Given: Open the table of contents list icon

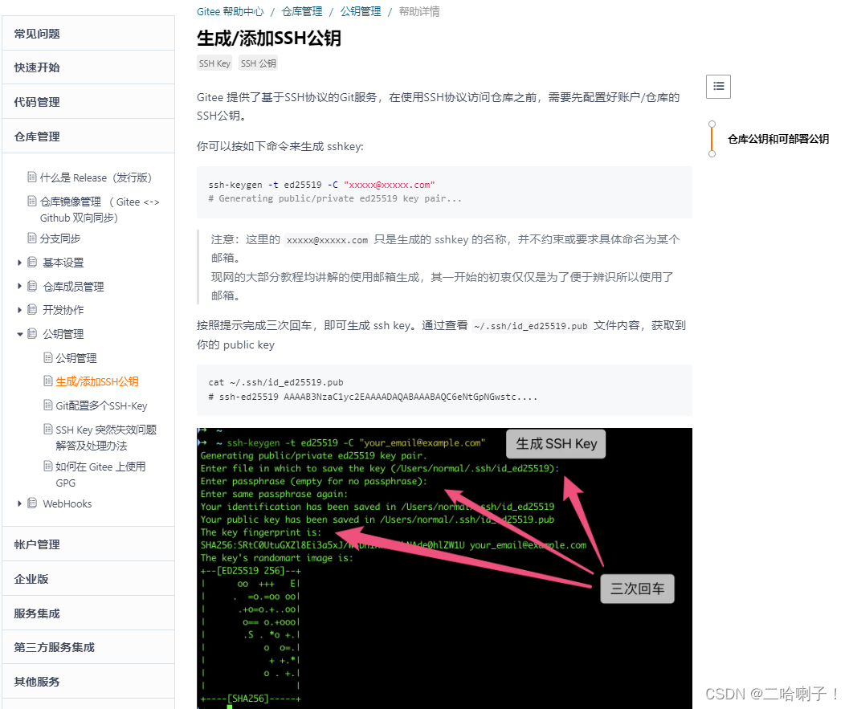Looking at the screenshot, I should point(718,87).
